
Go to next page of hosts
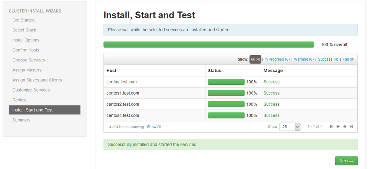pos(345,126)
